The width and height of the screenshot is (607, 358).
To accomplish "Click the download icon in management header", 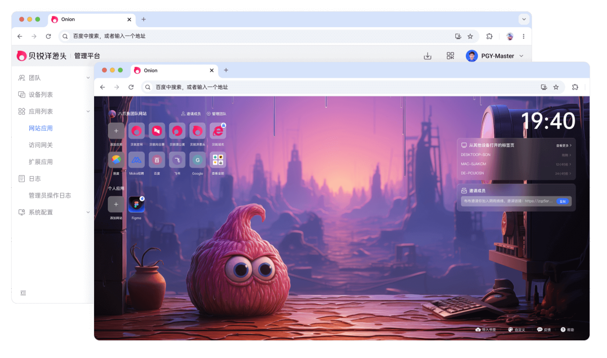I will pyautogui.click(x=427, y=56).
